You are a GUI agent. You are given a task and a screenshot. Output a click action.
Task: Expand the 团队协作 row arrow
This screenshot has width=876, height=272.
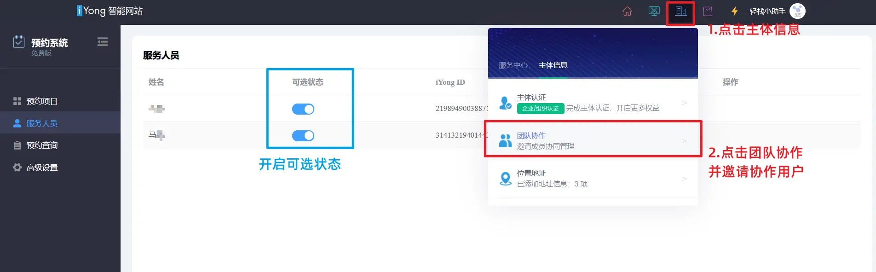[684, 141]
